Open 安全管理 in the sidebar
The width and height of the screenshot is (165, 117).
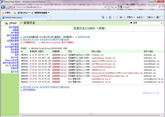pyautogui.click(x=15, y=44)
